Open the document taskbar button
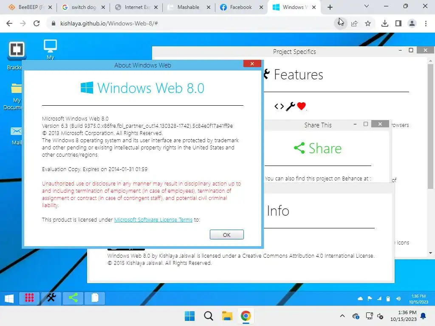This screenshot has height=326, width=435. point(95,298)
